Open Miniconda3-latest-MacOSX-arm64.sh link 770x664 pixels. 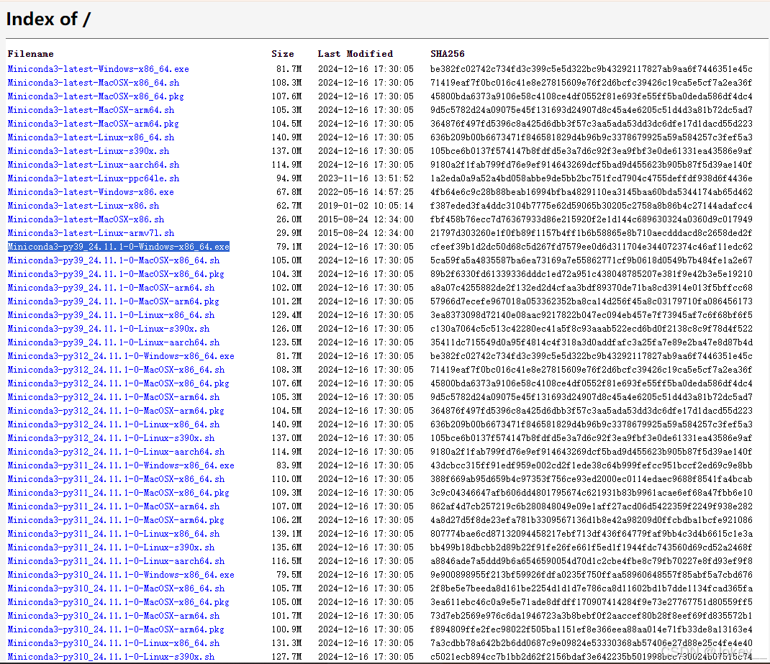91,110
